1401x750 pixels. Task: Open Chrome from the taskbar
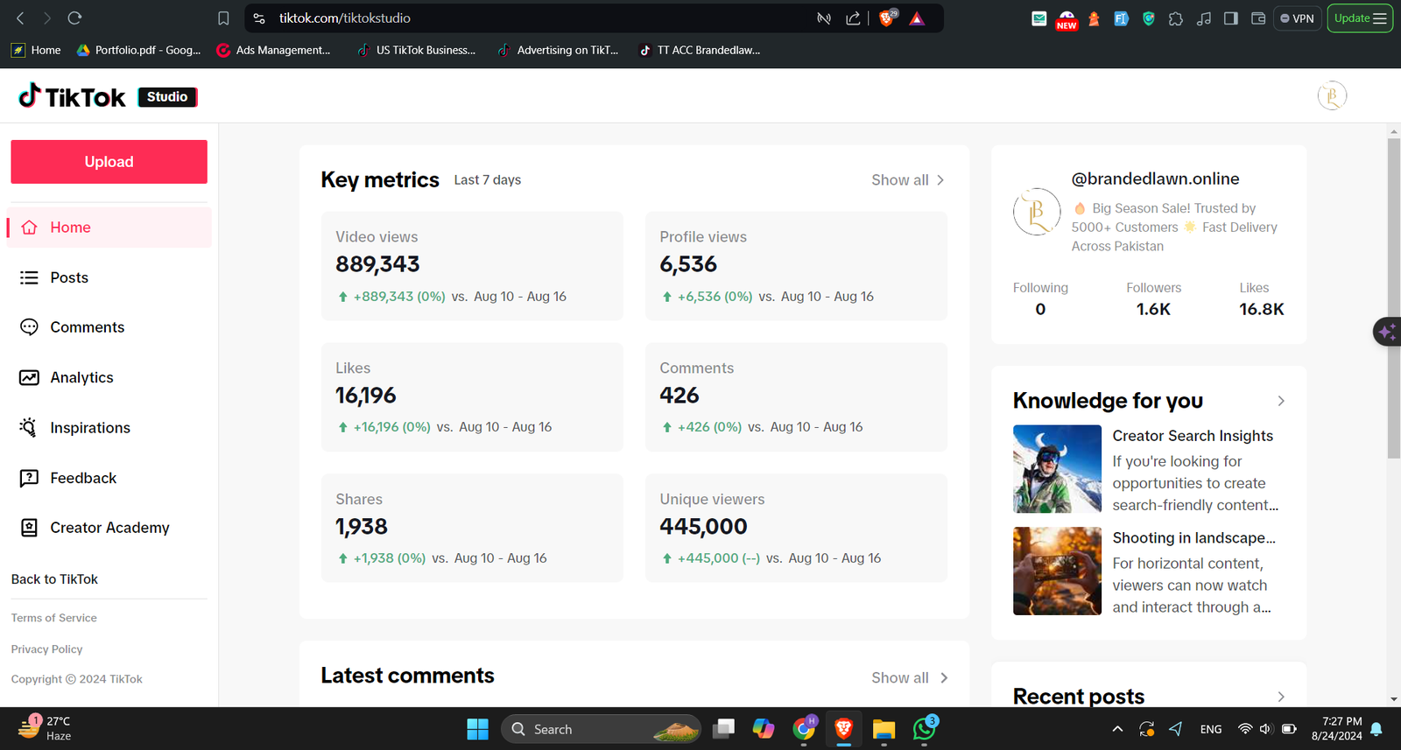[x=804, y=728]
